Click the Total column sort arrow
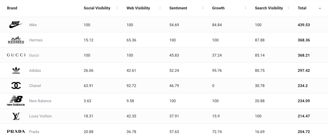 click(x=320, y=8)
